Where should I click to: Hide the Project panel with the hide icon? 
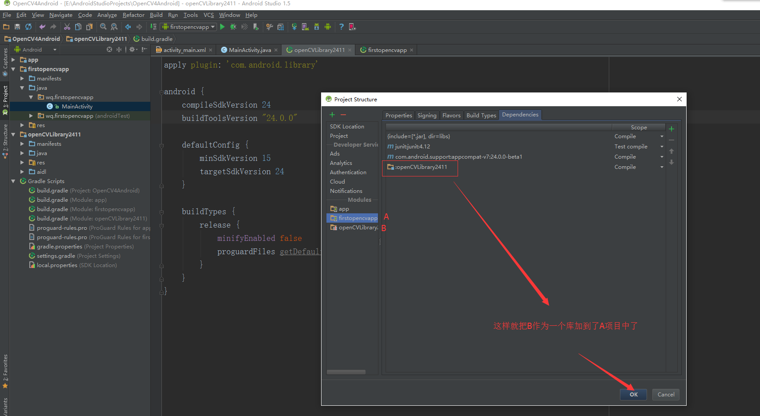[144, 49]
